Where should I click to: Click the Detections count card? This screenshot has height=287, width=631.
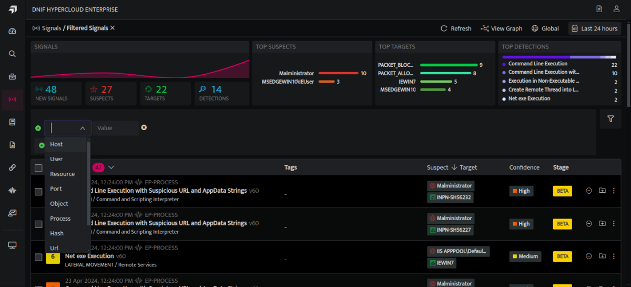[x=222, y=93]
